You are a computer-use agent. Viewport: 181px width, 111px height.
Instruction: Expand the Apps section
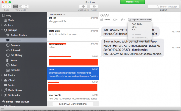(x=2, y=25)
